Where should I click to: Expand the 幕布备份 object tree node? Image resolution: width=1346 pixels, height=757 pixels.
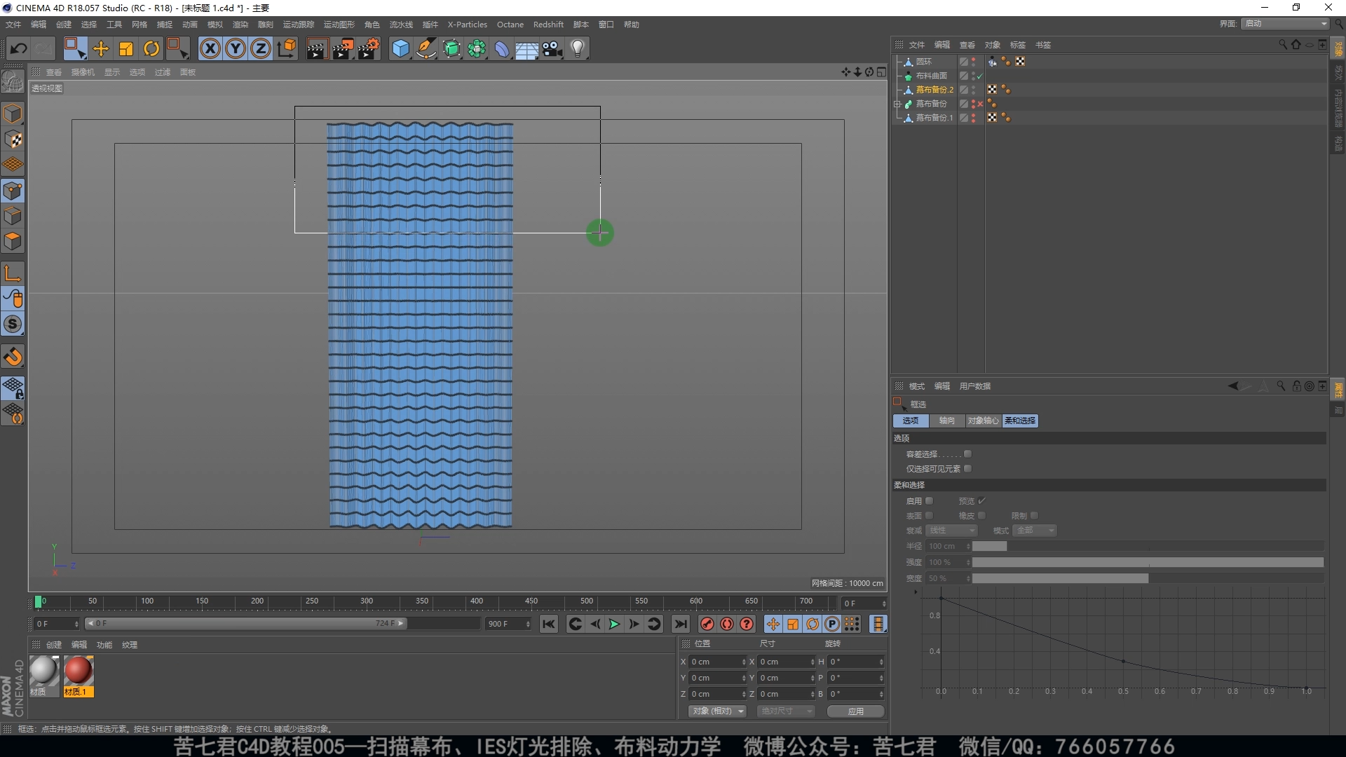click(897, 104)
